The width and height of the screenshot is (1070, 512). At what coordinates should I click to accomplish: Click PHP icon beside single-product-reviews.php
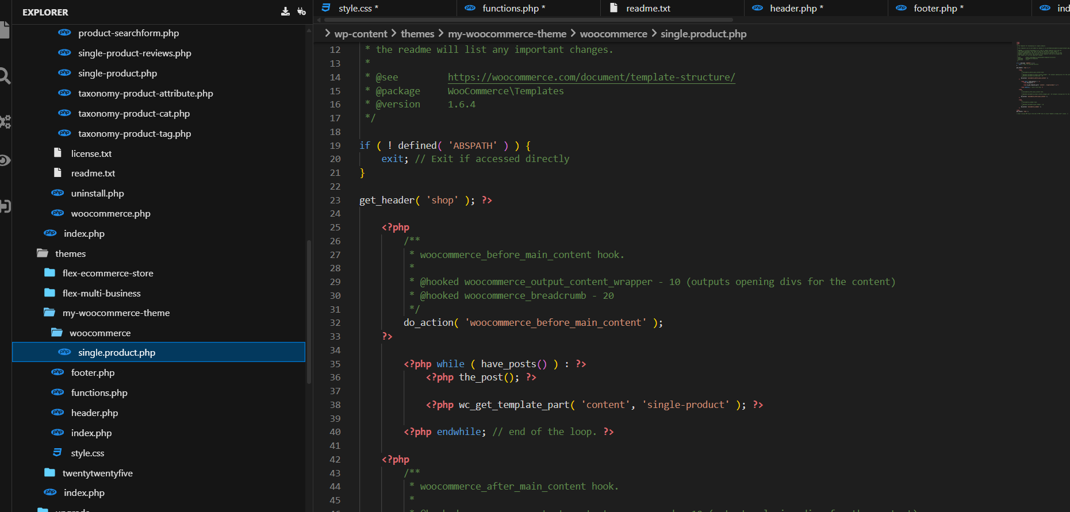pyautogui.click(x=64, y=53)
